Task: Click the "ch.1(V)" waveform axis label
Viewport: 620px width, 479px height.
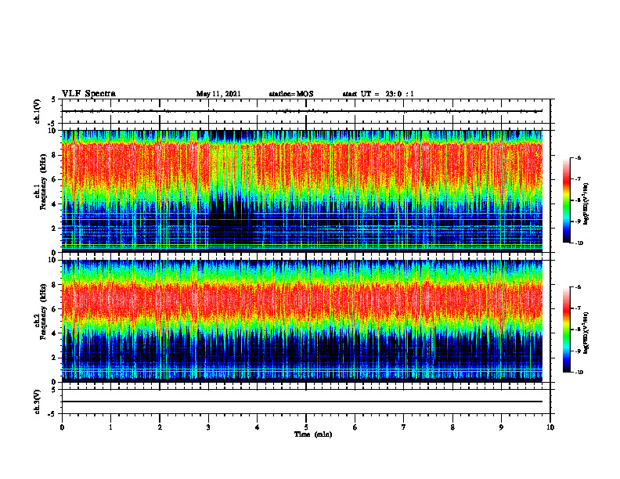Action: pyautogui.click(x=38, y=111)
